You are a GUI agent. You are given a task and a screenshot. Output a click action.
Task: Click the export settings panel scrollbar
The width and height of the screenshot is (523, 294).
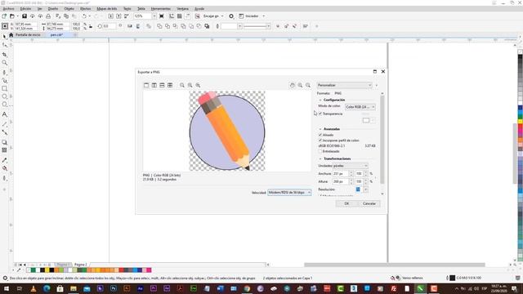[x=382, y=140]
